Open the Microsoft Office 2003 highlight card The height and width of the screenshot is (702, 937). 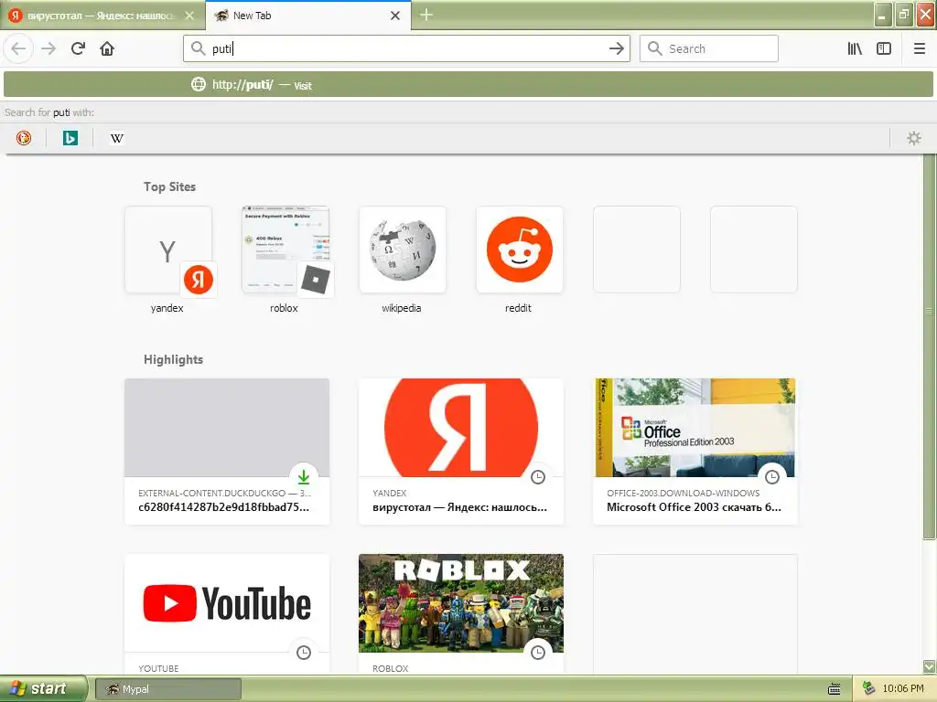[x=695, y=452]
